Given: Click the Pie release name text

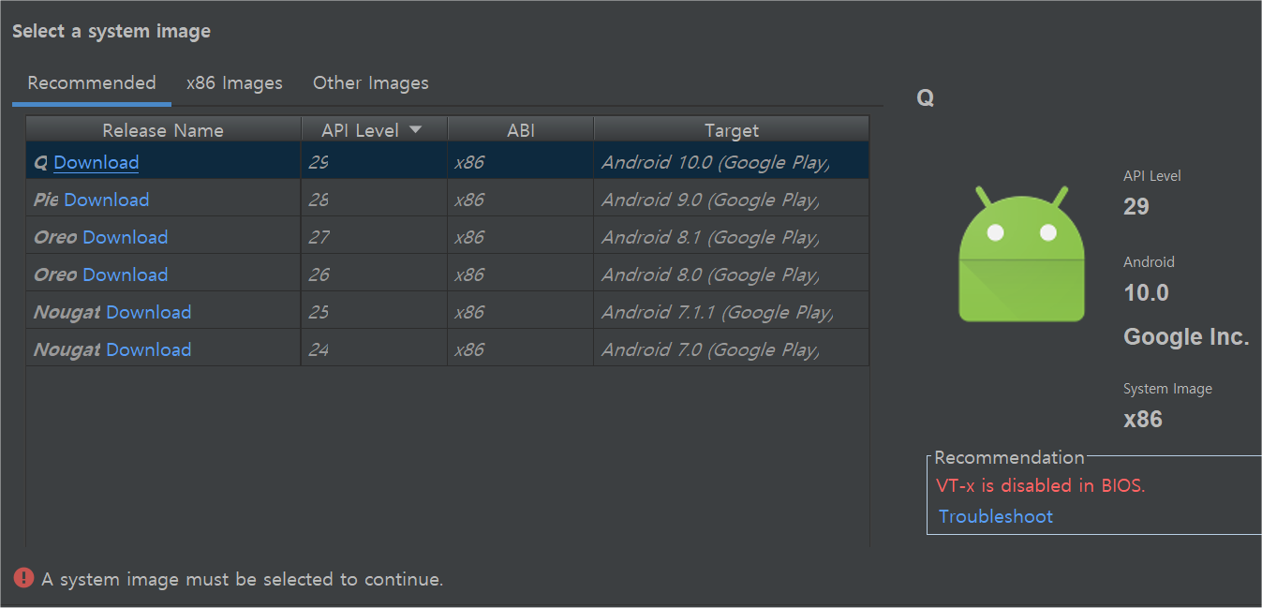Looking at the screenshot, I should 46,200.
